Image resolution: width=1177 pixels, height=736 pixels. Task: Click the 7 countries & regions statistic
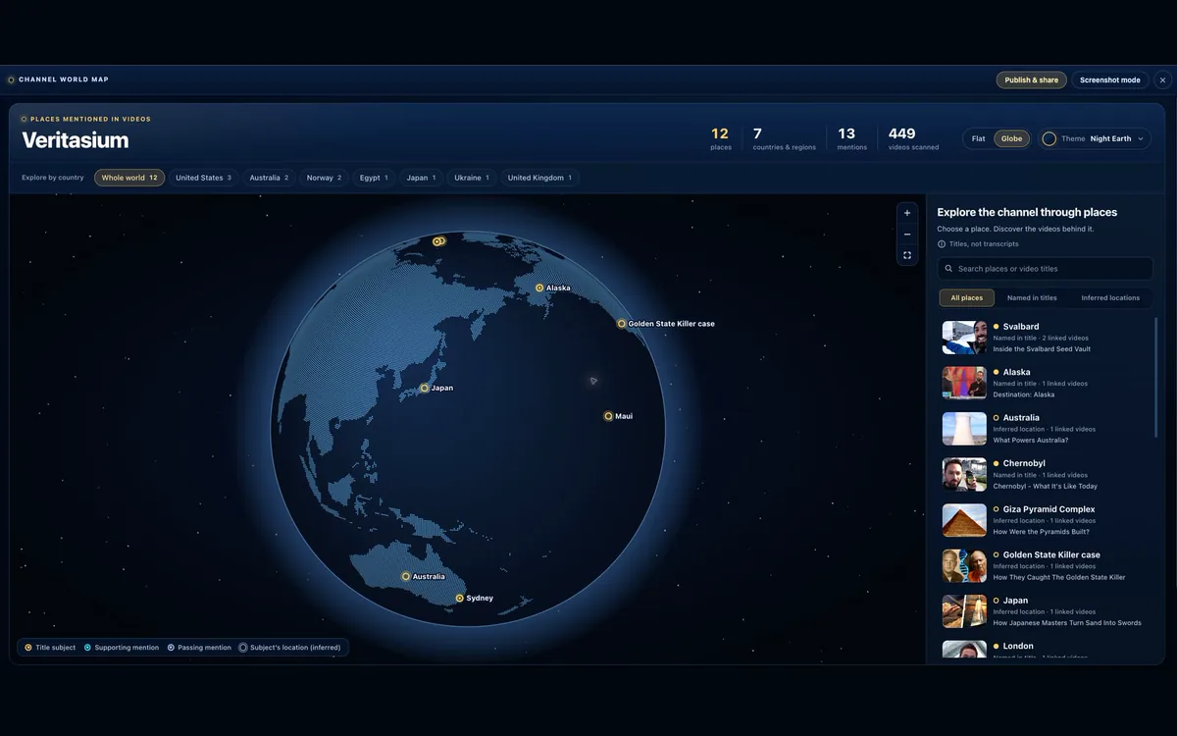pos(784,138)
